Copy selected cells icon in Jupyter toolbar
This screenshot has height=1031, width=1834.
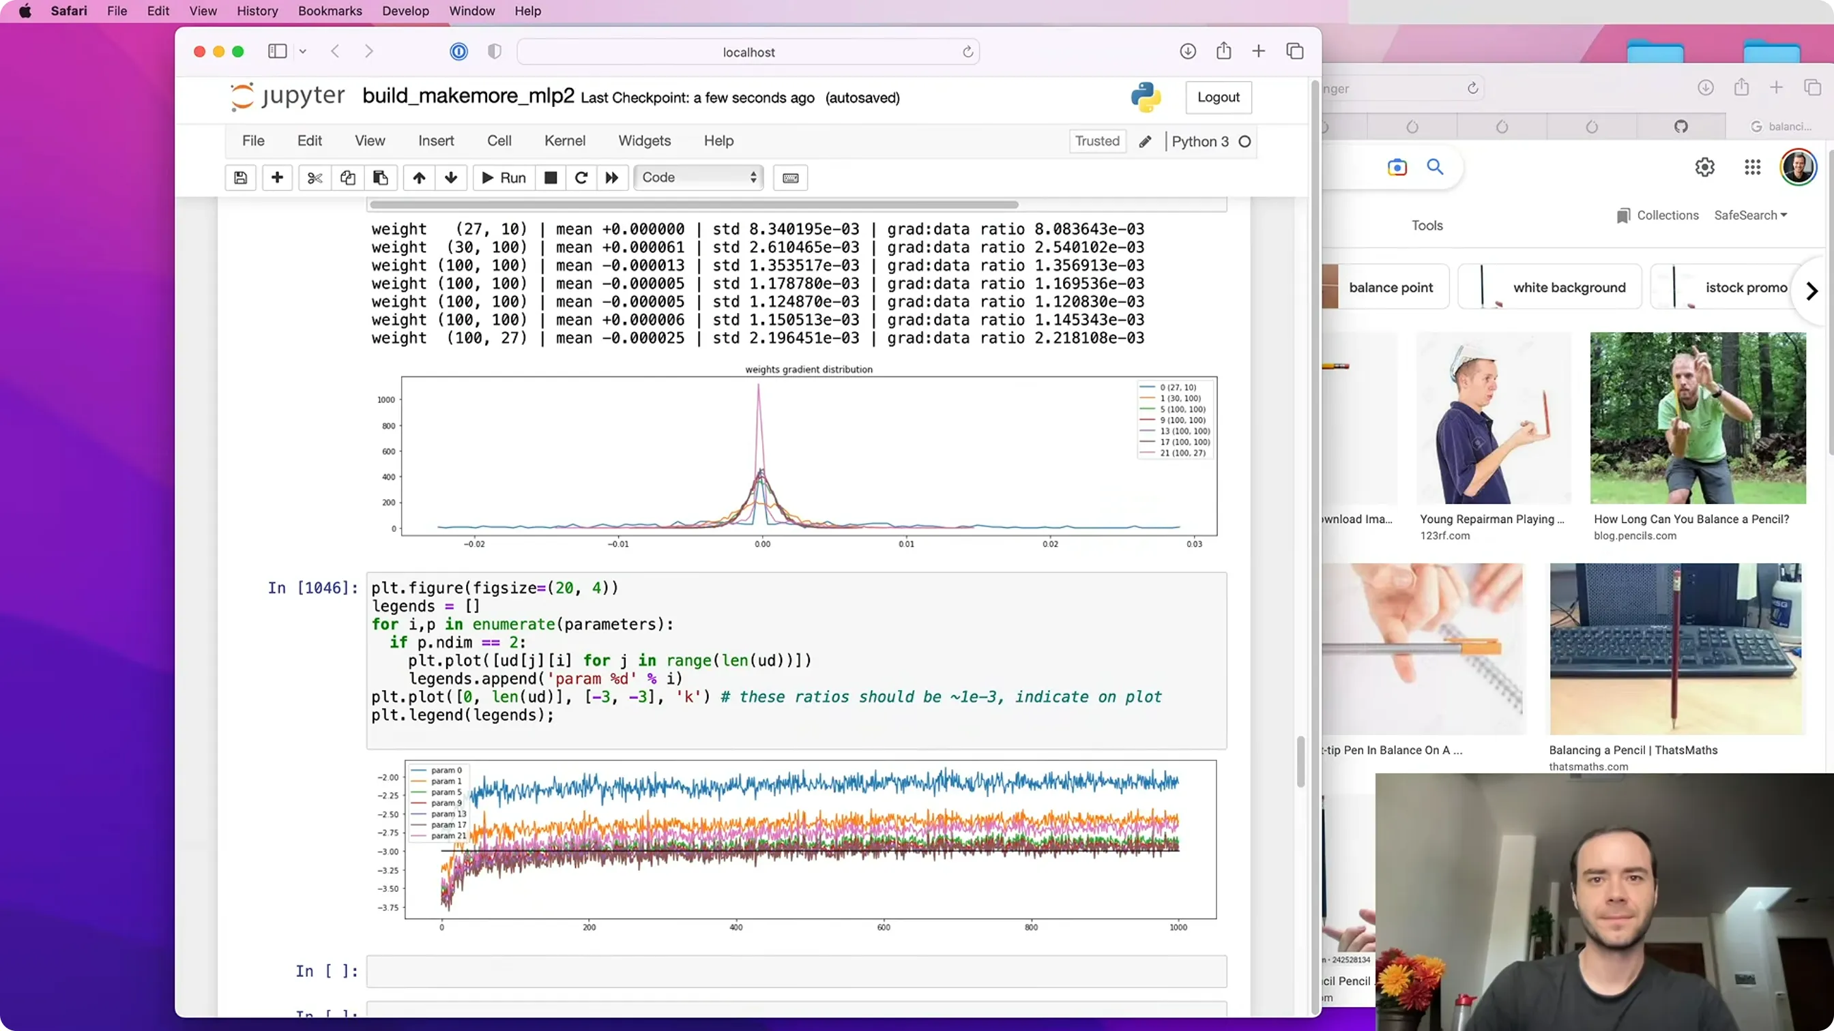(x=347, y=178)
